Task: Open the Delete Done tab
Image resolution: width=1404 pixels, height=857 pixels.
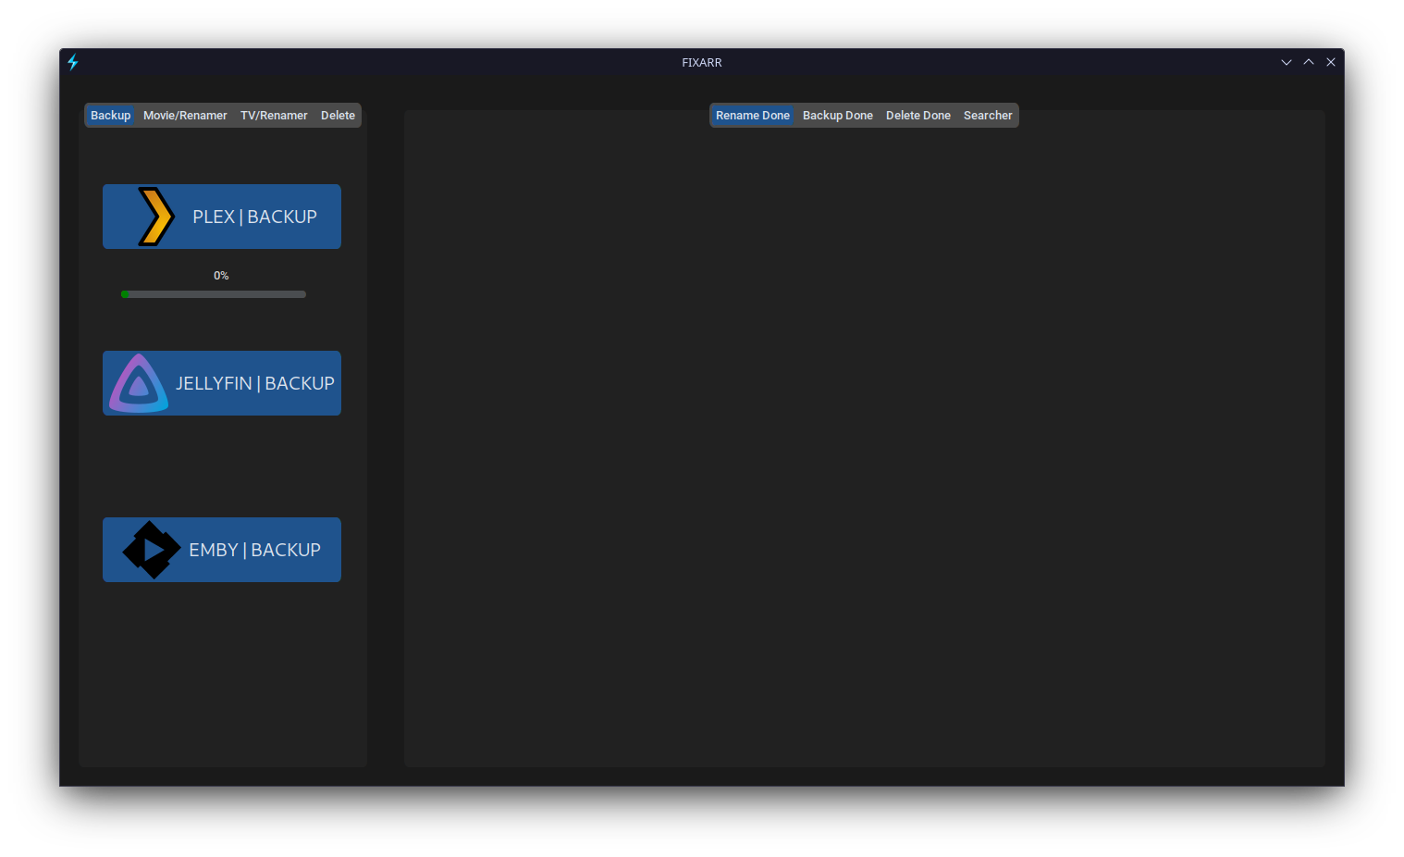Action: point(918,116)
